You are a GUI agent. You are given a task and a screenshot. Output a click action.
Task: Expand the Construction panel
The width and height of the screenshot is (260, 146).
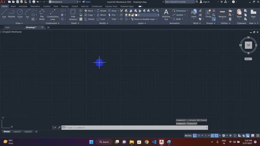52,24
